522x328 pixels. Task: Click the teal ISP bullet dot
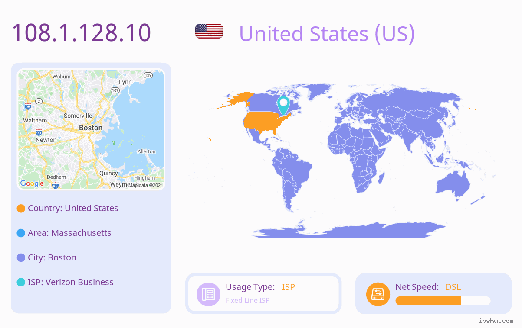point(21,283)
